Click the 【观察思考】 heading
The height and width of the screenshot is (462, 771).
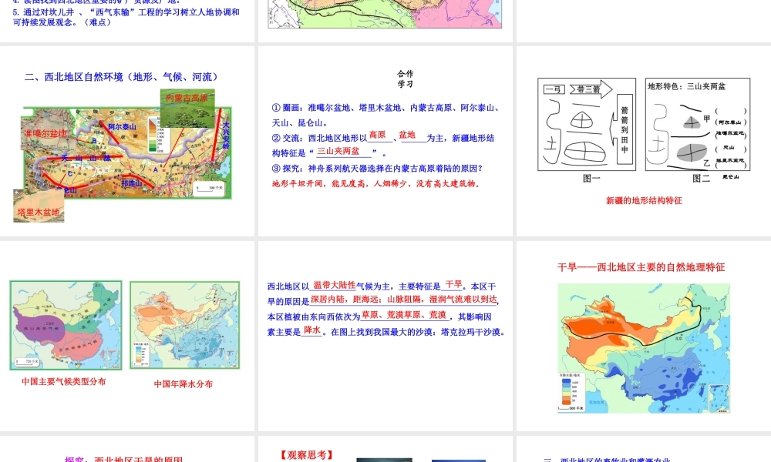(307, 455)
